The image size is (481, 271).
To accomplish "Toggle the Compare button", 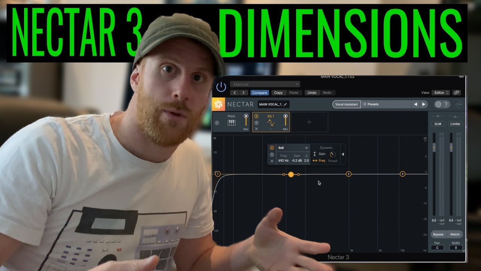I will (x=260, y=93).
